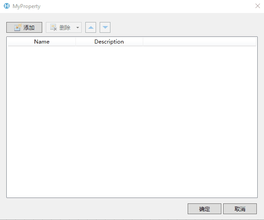The image size is (264, 220).
Task: Click the table icon on the 添加 button
Action: 18,27
